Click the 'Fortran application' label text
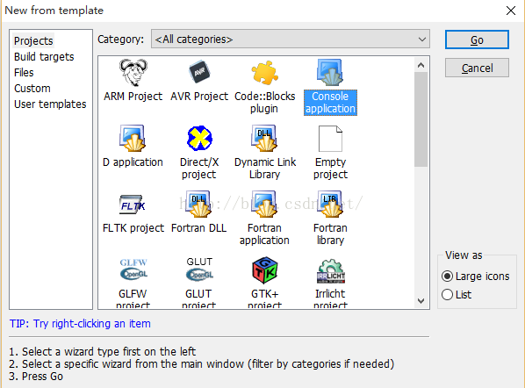Viewport: 525px width, 388px height. (x=264, y=234)
